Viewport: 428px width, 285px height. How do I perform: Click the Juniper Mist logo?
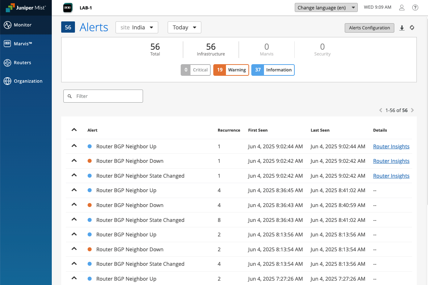(26, 8)
